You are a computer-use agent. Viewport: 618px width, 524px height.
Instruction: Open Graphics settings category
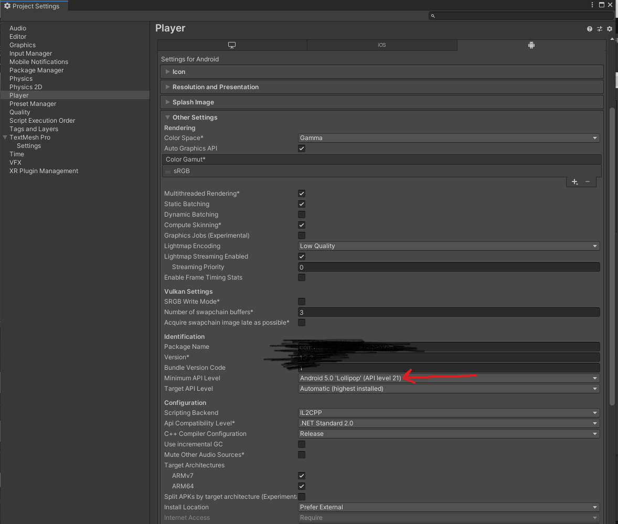click(23, 45)
